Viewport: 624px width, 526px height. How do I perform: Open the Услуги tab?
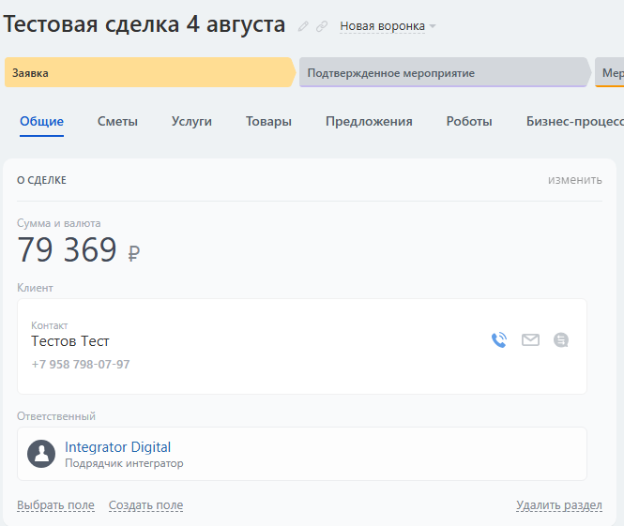(x=191, y=121)
